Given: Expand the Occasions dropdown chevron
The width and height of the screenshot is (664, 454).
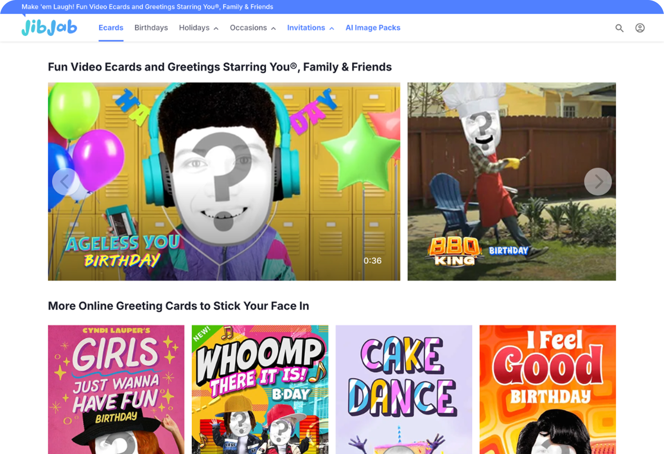Looking at the screenshot, I should [x=274, y=29].
